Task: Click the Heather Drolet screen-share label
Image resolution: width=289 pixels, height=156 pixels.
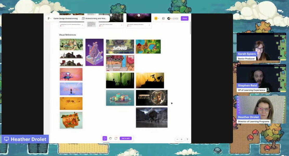Action: [x=25, y=139]
